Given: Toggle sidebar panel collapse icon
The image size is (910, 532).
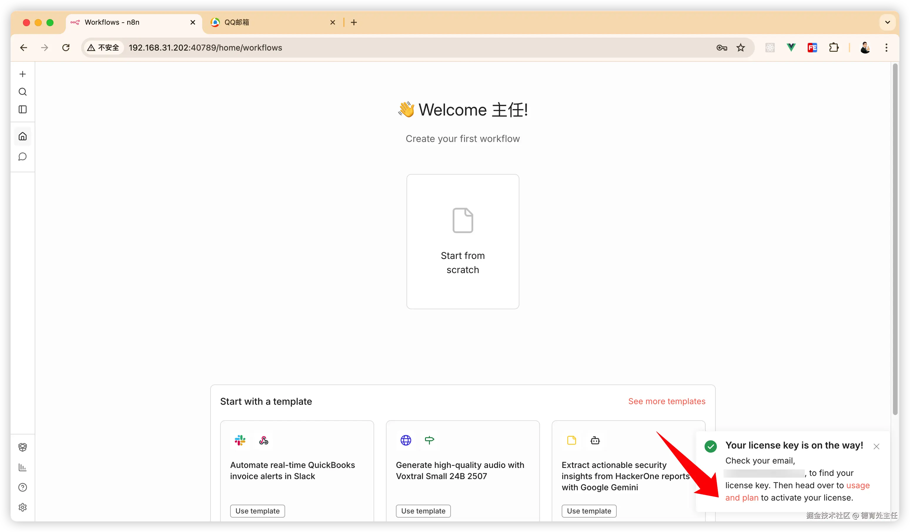Looking at the screenshot, I should tap(22, 109).
